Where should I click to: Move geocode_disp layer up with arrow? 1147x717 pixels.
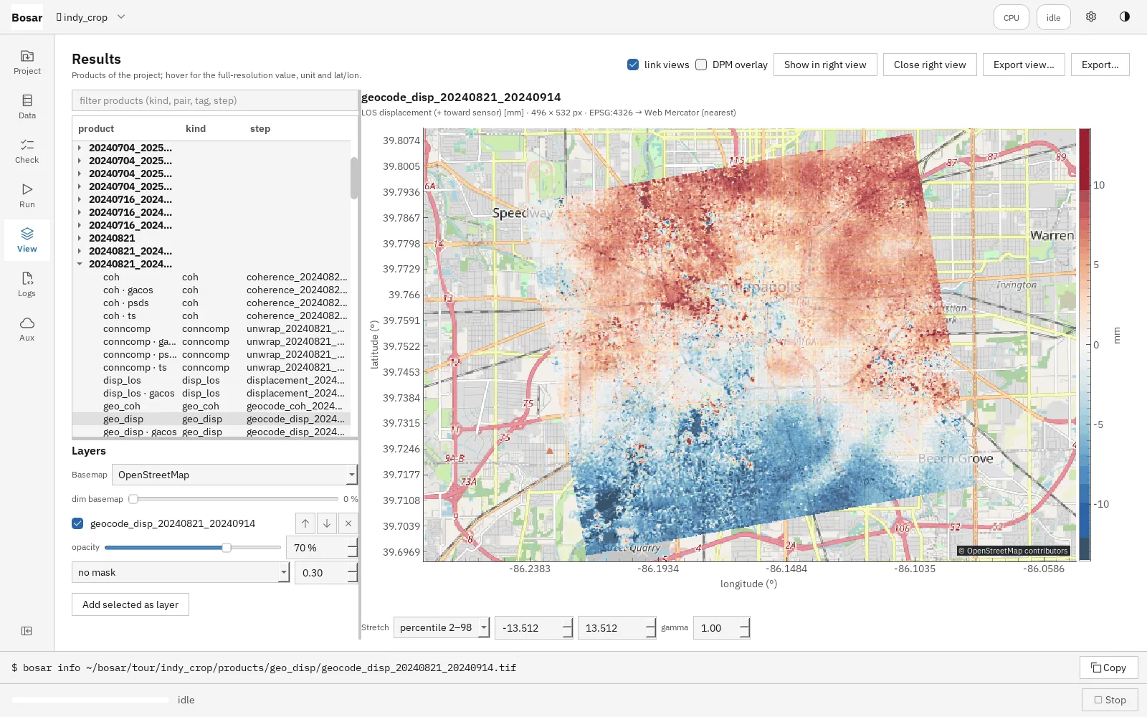pyautogui.click(x=305, y=523)
